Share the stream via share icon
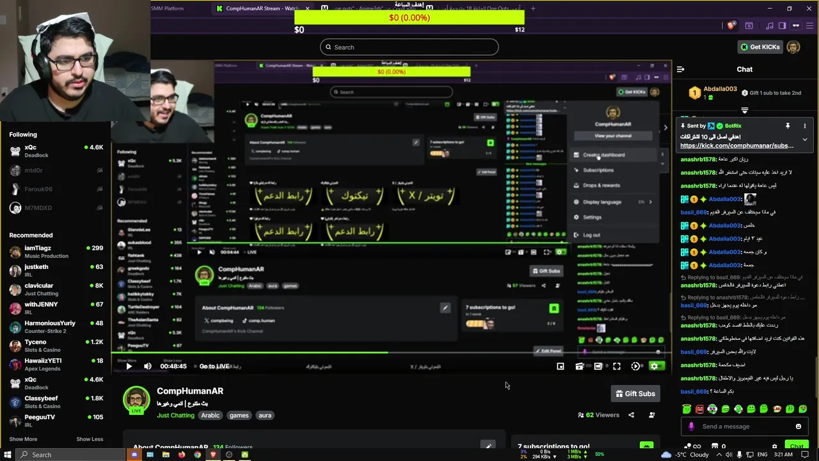 [632, 415]
